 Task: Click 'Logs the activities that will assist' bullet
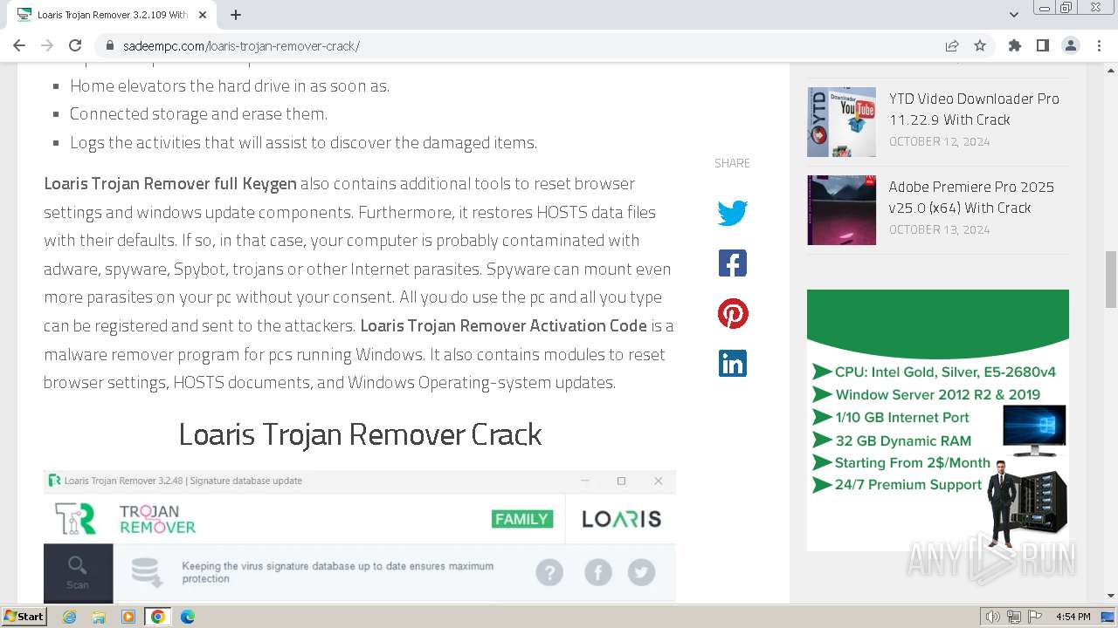coord(303,142)
